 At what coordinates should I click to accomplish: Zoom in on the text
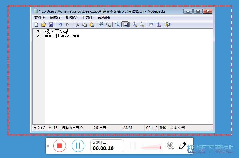coord(135,24)
